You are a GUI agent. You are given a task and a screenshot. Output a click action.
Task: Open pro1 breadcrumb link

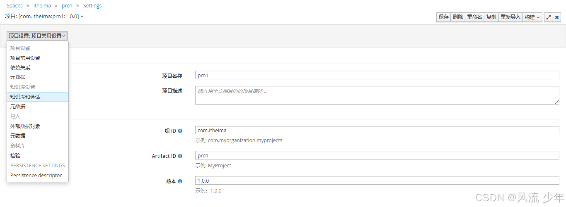coord(67,6)
